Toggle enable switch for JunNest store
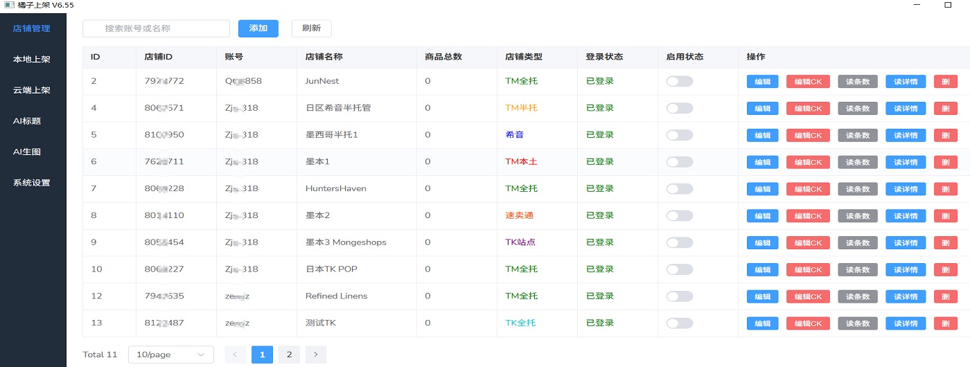Viewport: 970px width, 367px height. 679,82
